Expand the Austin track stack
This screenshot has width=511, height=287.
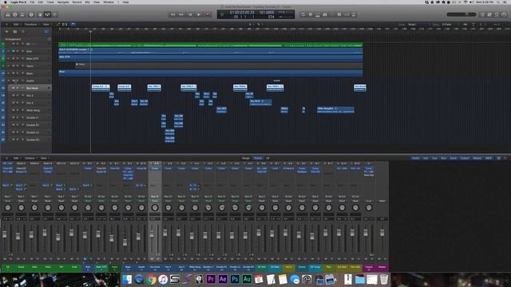tap(8, 81)
